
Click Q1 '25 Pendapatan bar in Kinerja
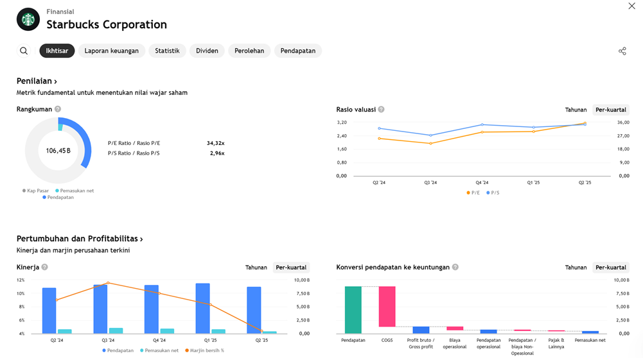[x=202, y=308]
